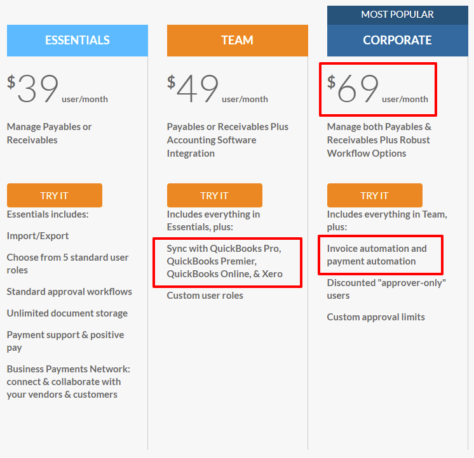Screen dimensions: 474x458
Task: Click the Import/Export feature item
Action: click(x=37, y=236)
